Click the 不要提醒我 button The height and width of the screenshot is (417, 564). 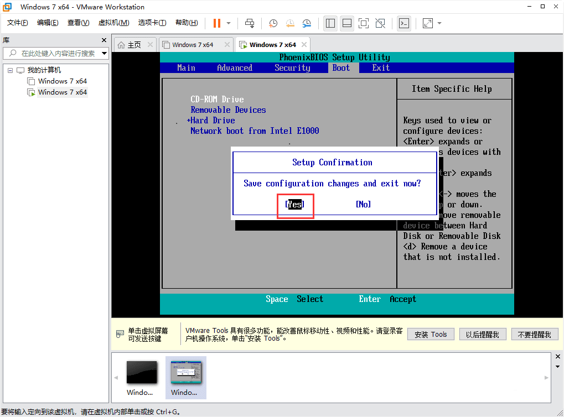tap(534, 334)
